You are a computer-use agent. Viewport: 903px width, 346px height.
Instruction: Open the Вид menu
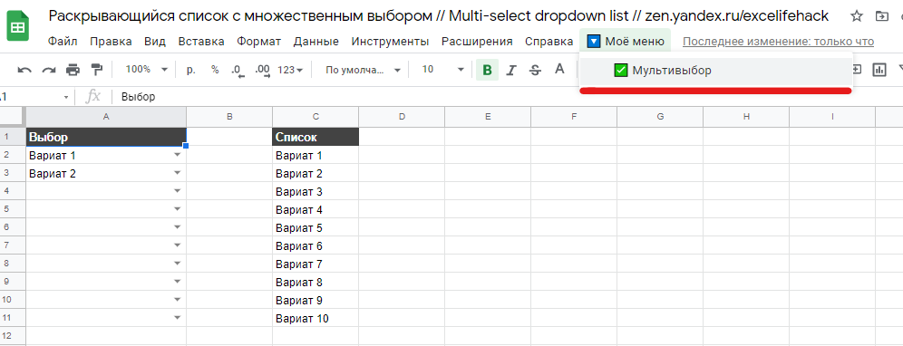pos(155,42)
